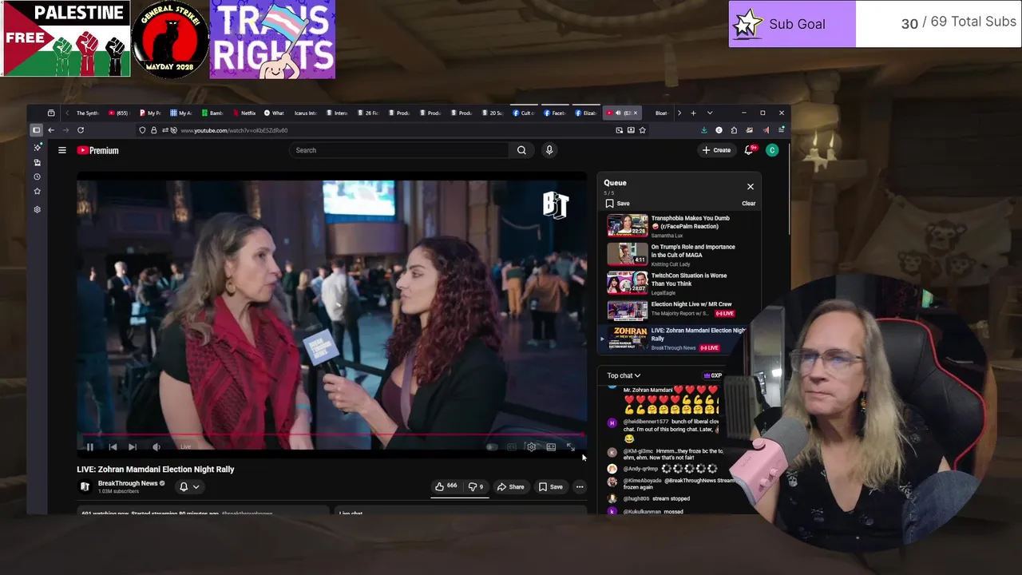Switch player to theater mode
The height and width of the screenshot is (575, 1022).
(x=551, y=447)
